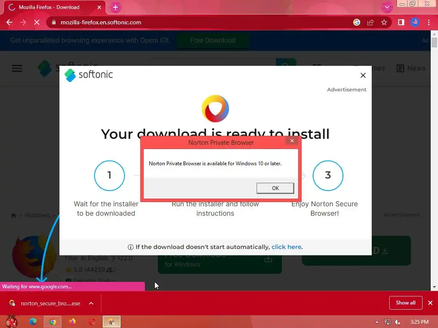Click the address bar URL
This screenshot has height=328, width=438.
click(x=101, y=22)
